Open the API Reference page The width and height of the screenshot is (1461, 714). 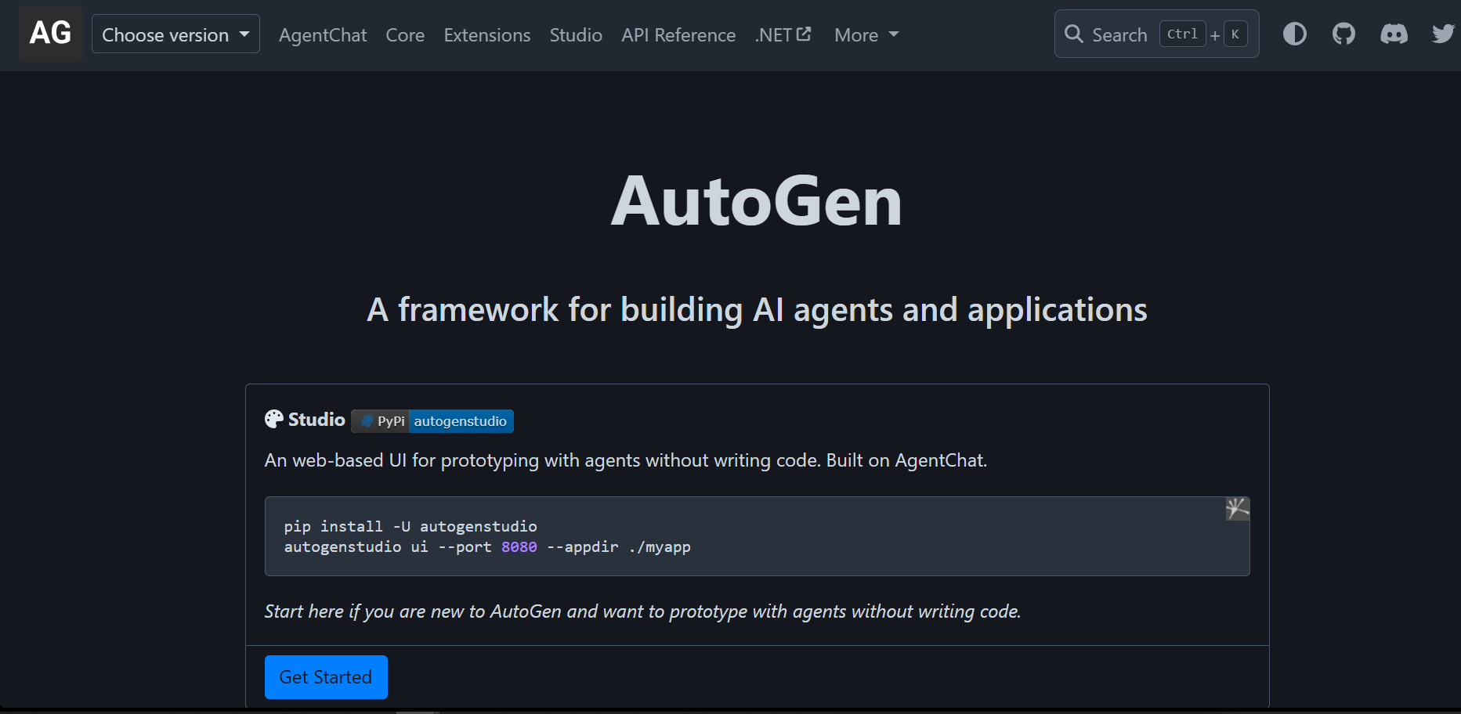(x=678, y=35)
